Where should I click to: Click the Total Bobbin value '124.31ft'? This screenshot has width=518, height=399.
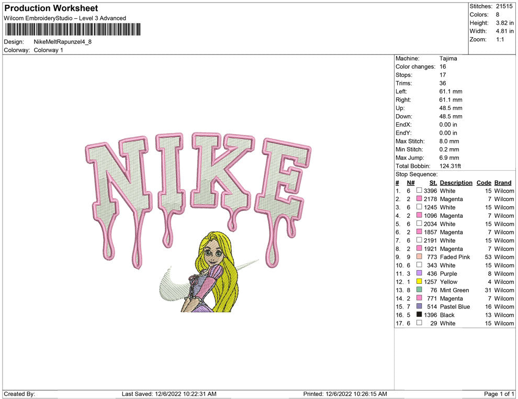(450, 166)
